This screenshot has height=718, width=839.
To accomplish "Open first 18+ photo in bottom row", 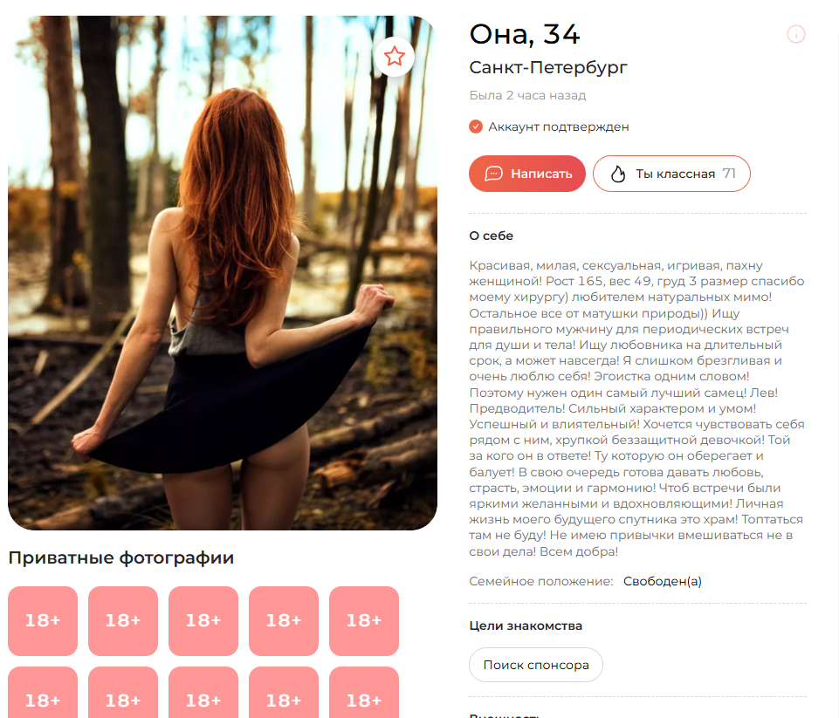I will pos(43,693).
